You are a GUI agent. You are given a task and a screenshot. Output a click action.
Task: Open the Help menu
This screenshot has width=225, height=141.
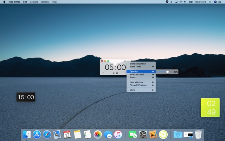pyautogui.click(x=54, y=2)
